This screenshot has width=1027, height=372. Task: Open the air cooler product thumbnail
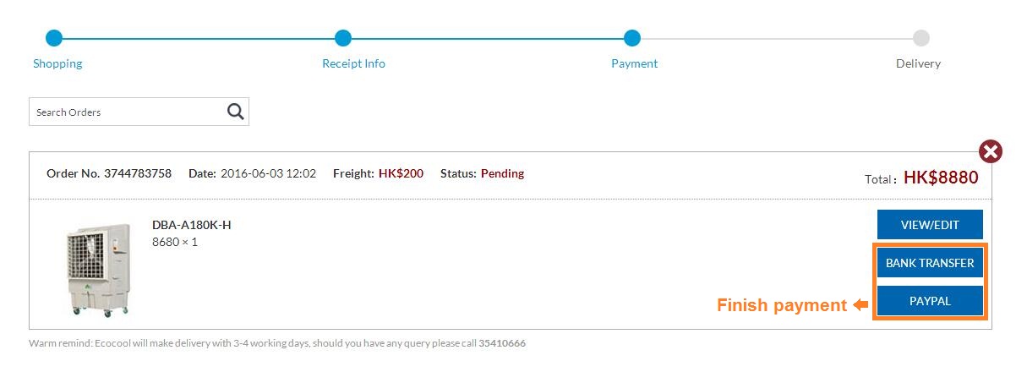click(98, 269)
